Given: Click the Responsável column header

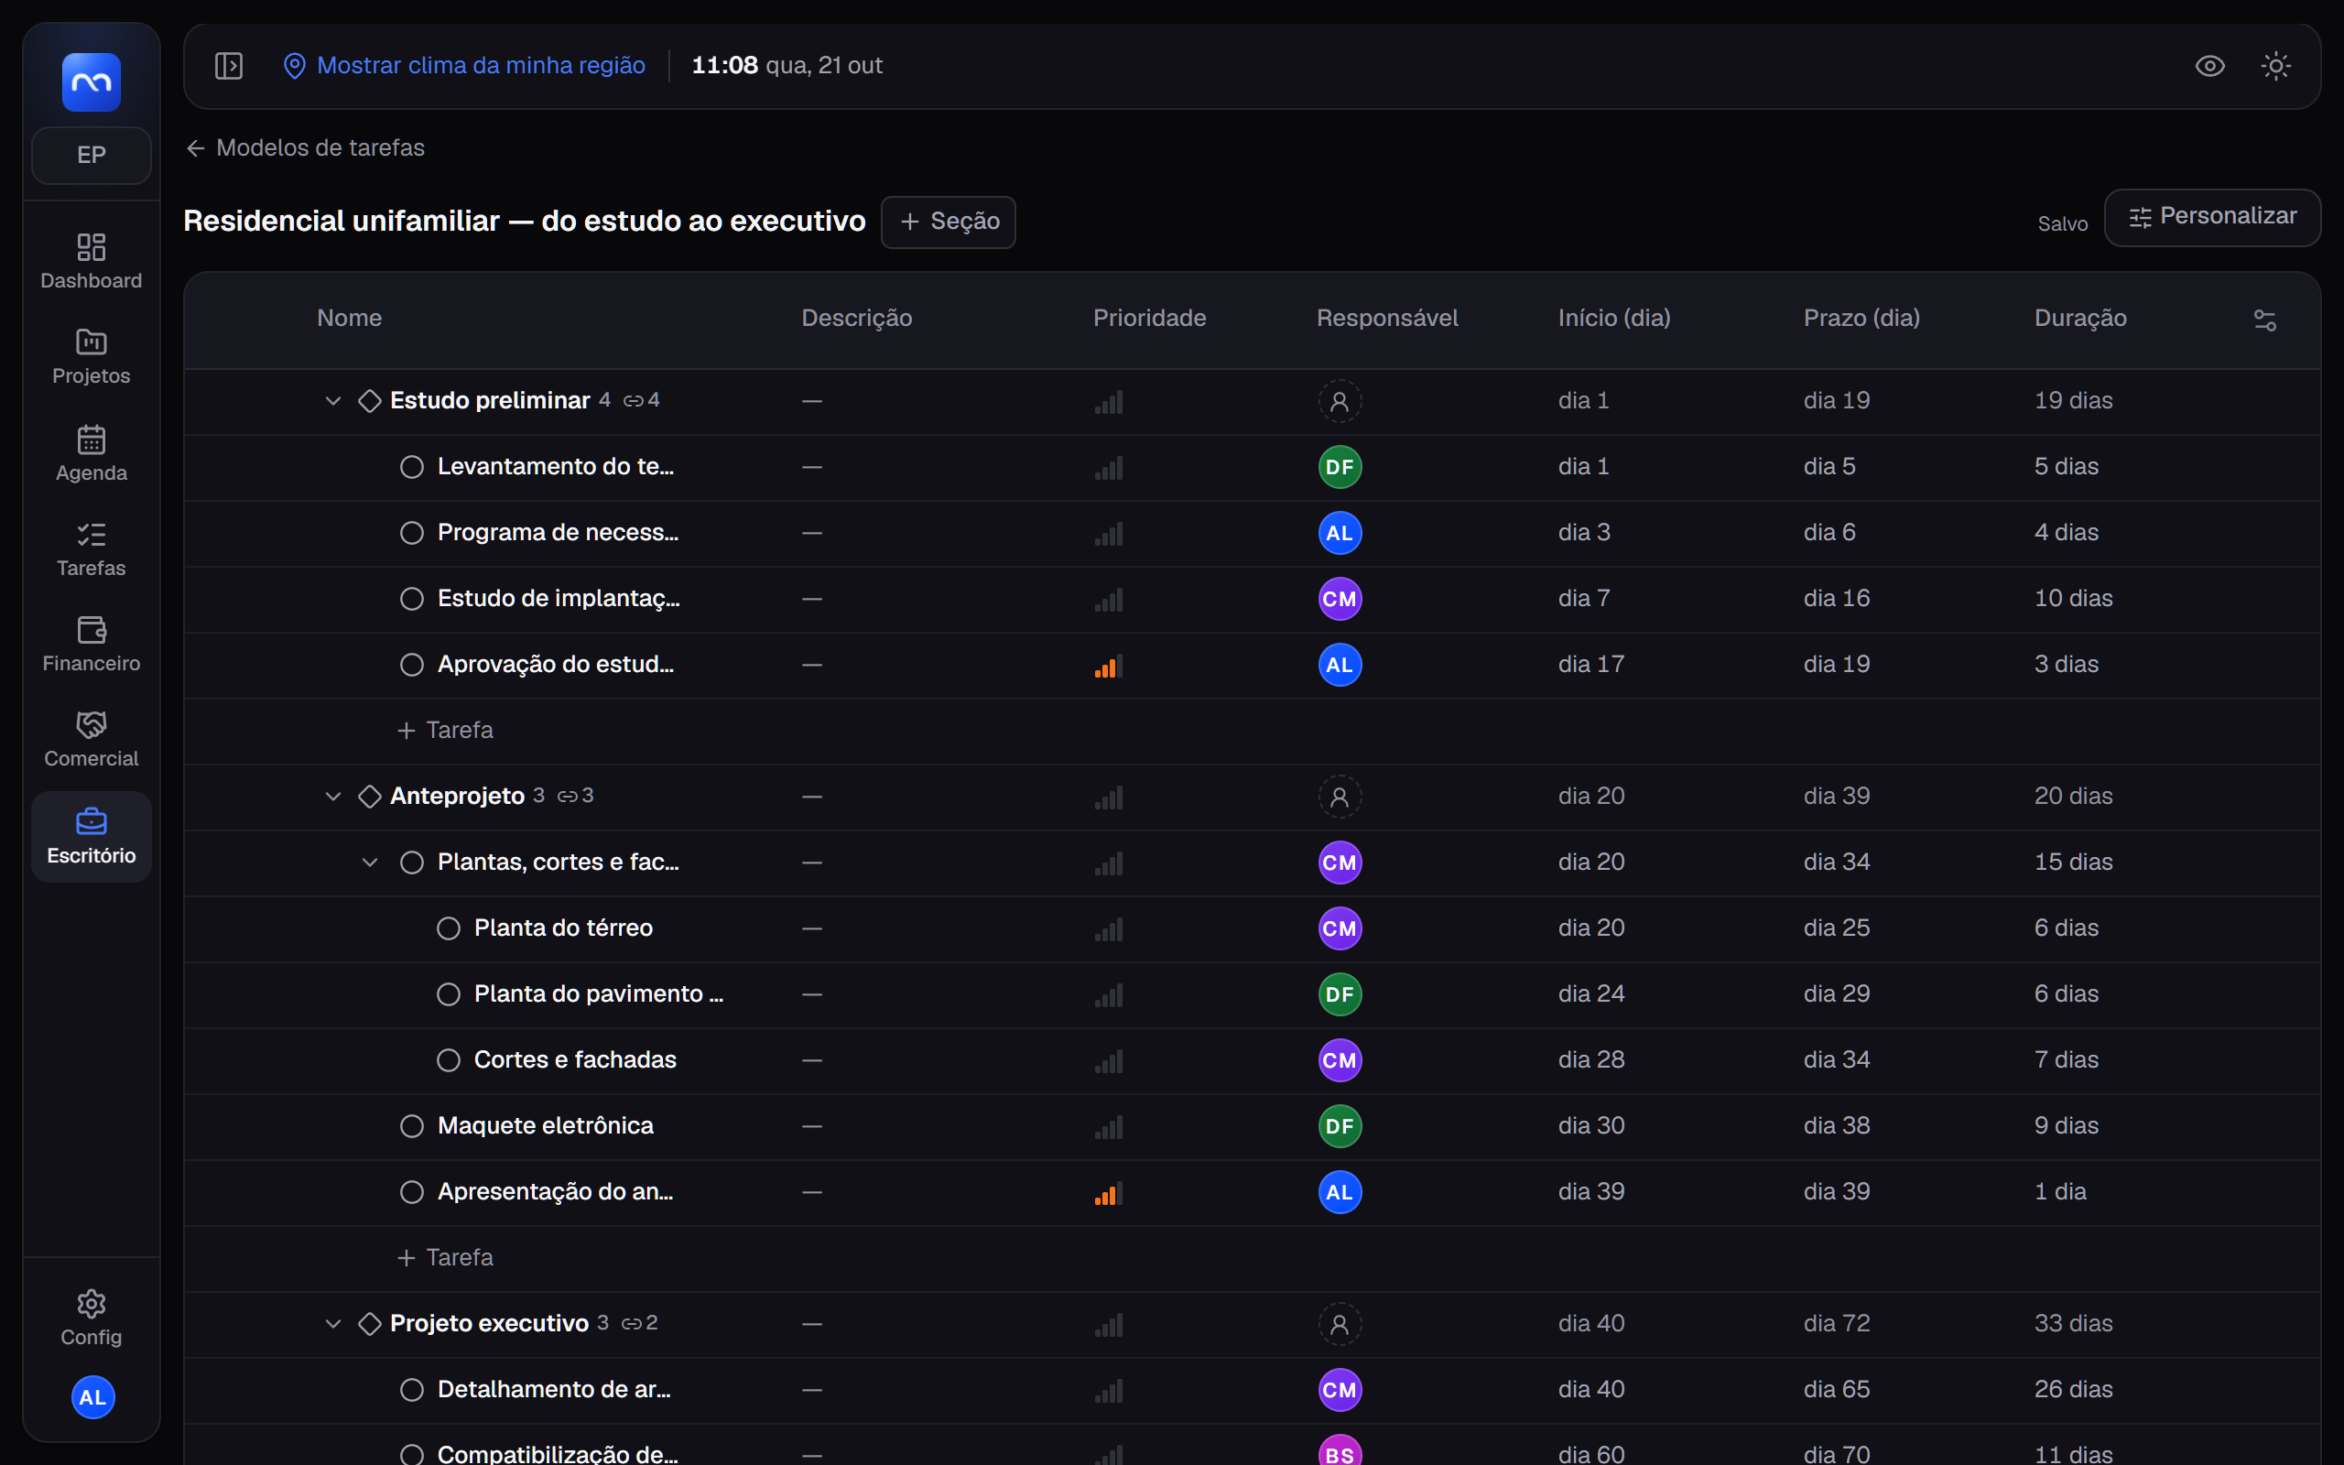Looking at the screenshot, I should [1387, 318].
